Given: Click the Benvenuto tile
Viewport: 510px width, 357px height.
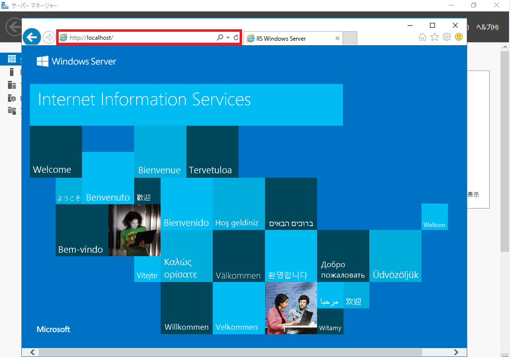Looking at the screenshot, I should 108,178.
